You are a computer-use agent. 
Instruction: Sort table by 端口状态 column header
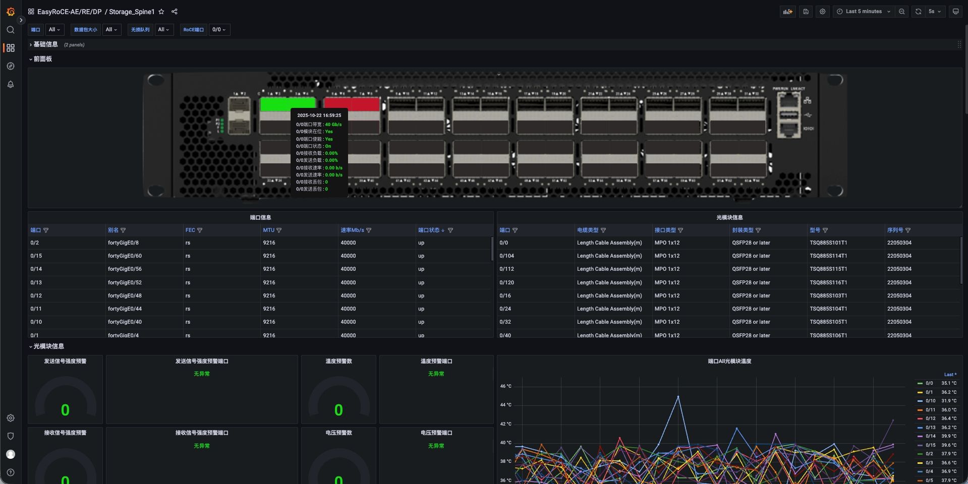tap(429, 230)
